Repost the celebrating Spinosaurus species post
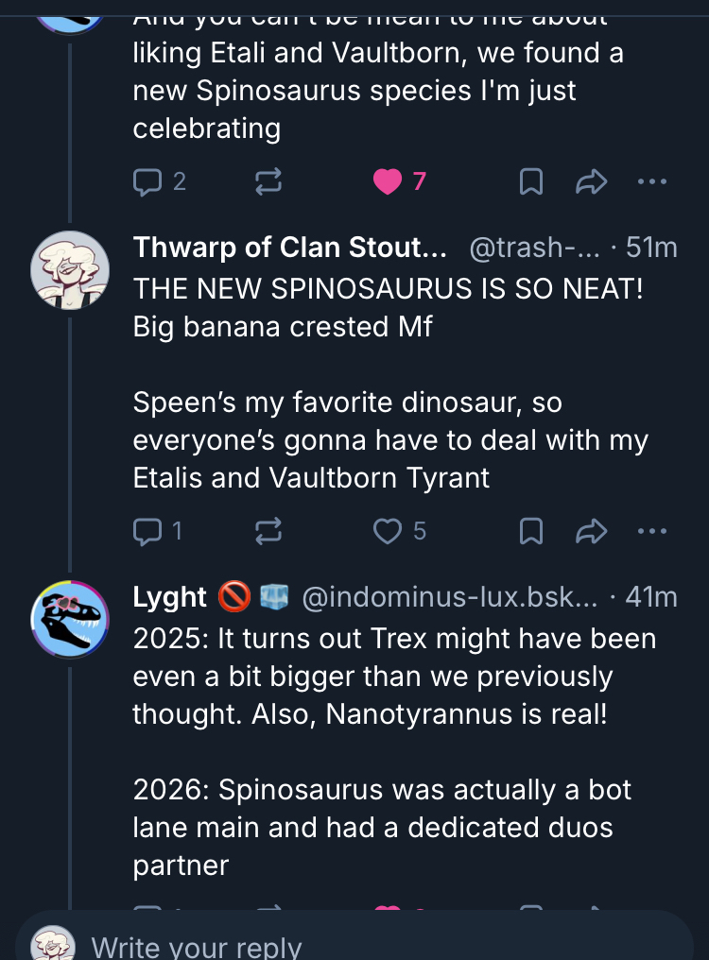This screenshot has width=709, height=960. click(x=268, y=181)
